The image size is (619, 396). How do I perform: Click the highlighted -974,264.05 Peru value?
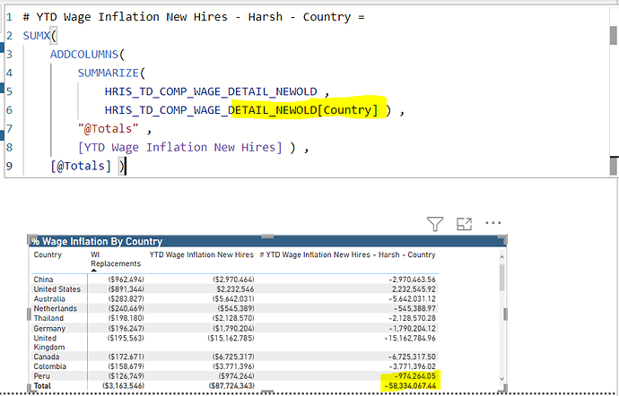[x=414, y=376]
